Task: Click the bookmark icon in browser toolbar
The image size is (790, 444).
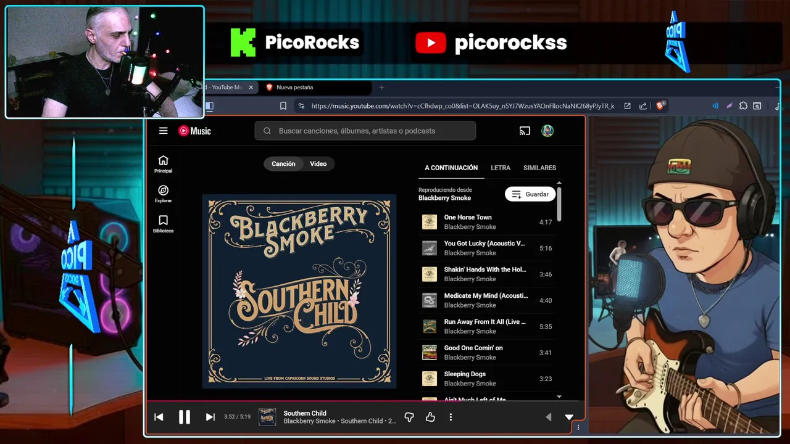Action: 283,105
